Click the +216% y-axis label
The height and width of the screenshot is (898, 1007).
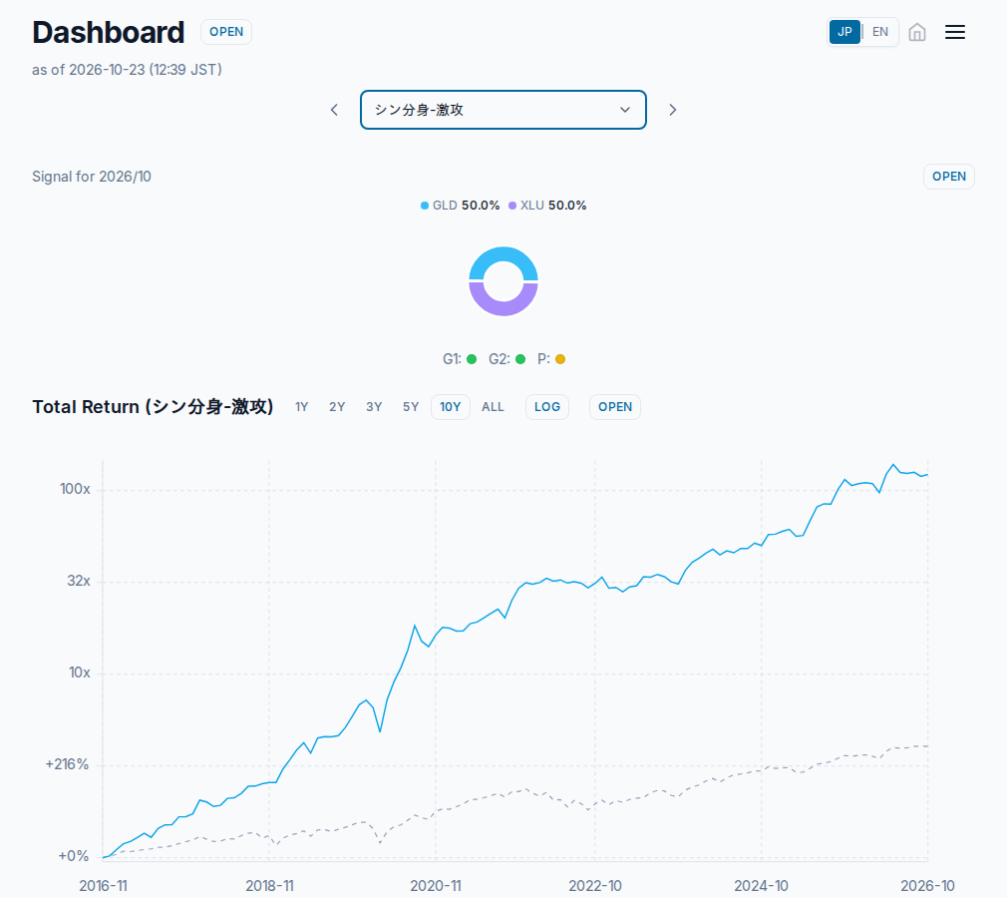pyautogui.click(x=67, y=764)
